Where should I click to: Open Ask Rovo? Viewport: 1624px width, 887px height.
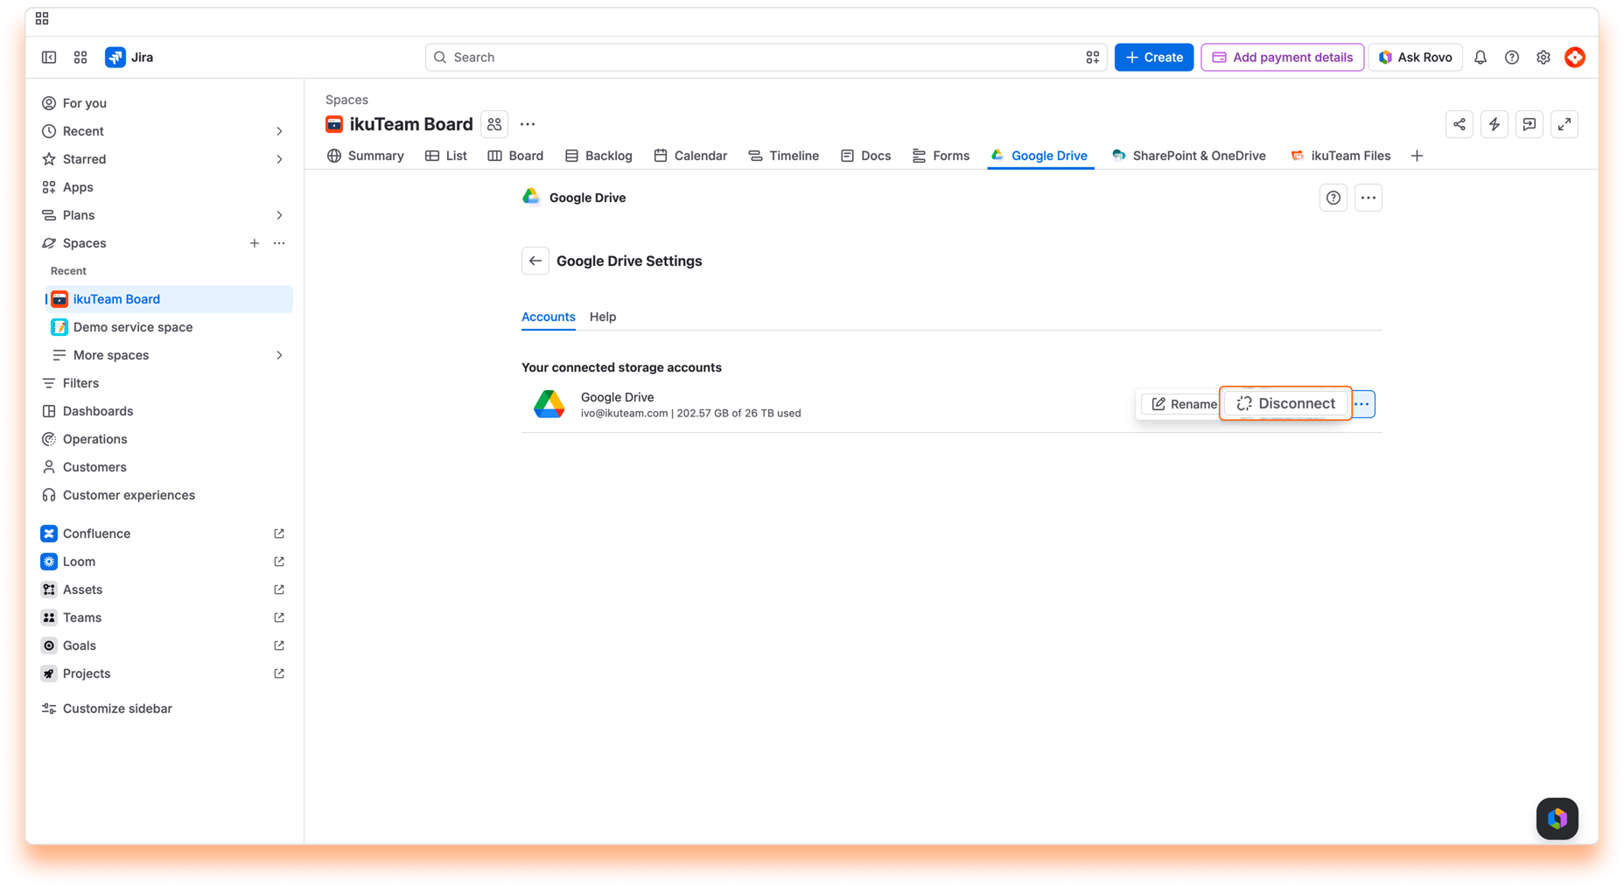(1415, 57)
